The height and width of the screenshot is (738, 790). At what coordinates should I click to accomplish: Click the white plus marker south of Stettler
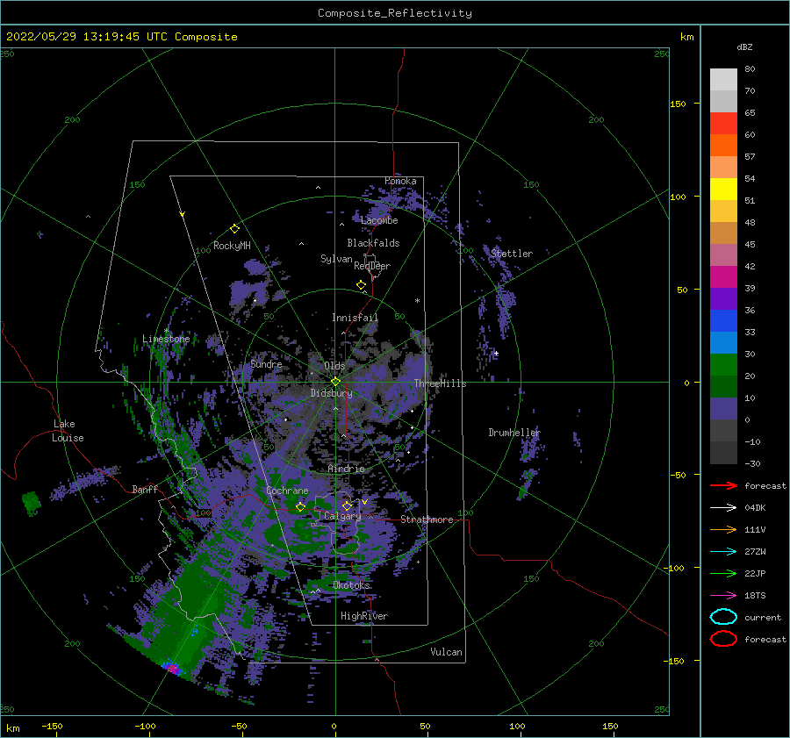(496, 353)
